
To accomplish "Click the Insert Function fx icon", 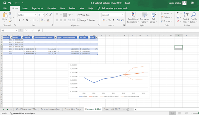I will [39, 30].
